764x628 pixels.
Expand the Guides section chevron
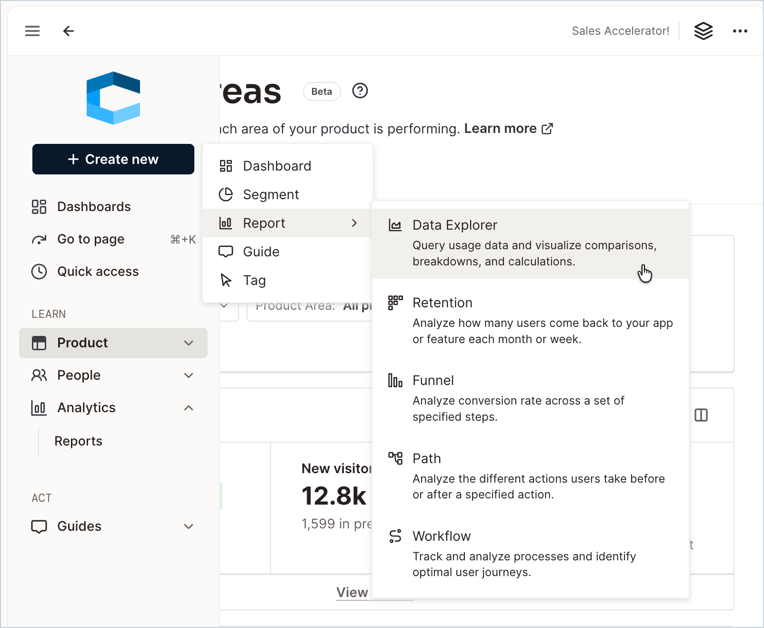189,527
